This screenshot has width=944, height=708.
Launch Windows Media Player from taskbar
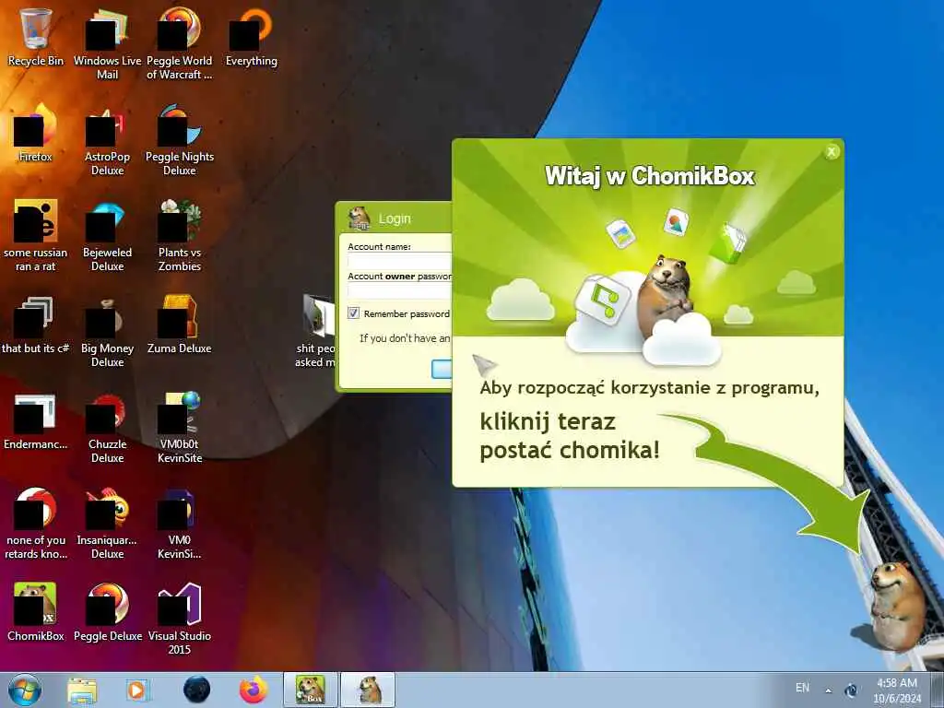tap(137, 690)
